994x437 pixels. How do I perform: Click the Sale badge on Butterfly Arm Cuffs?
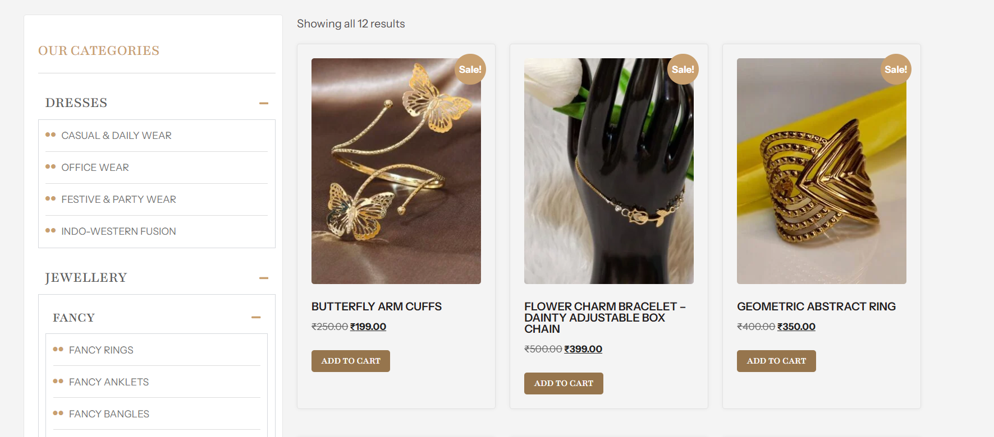pos(470,69)
